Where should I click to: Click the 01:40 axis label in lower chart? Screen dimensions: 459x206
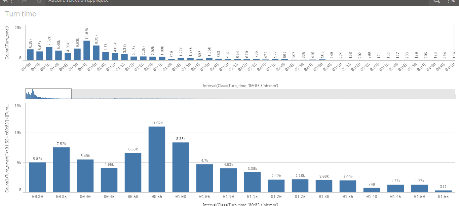point(372,196)
